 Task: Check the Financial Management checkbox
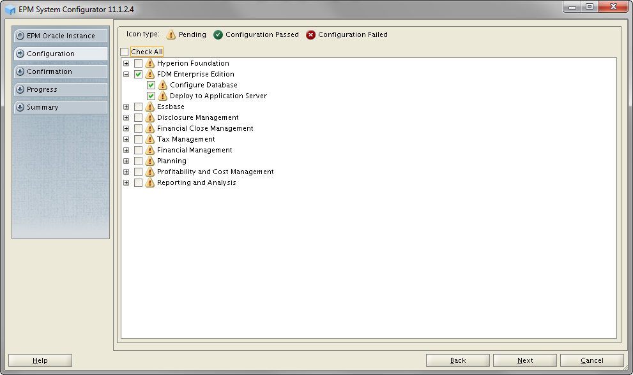point(139,151)
